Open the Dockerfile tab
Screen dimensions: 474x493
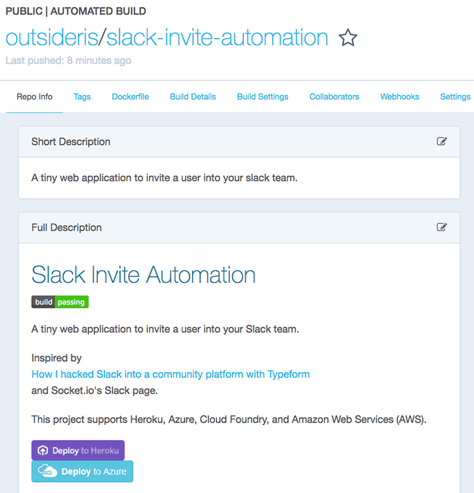[x=130, y=97]
